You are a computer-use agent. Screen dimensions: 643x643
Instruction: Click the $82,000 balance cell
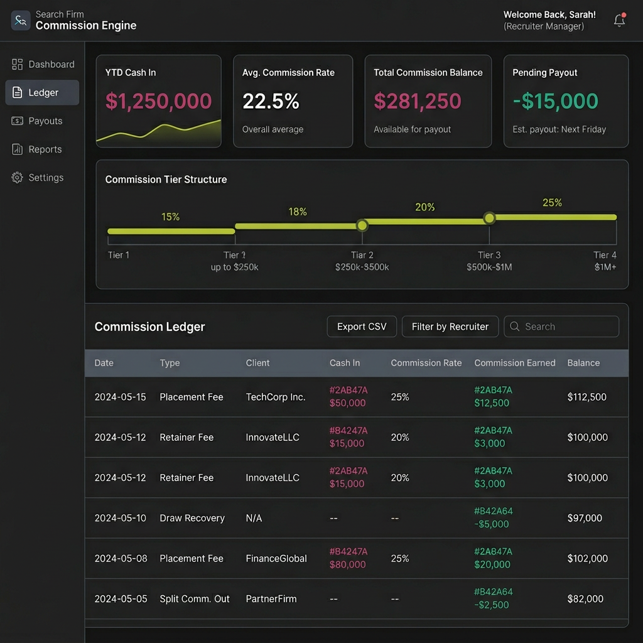tap(585, 598)
